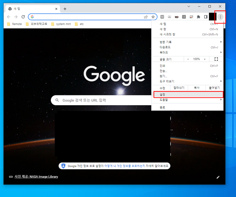Reload the page with the refresh icon
Viewport: 236px width, 197px height.
click(x=23, y=17)
